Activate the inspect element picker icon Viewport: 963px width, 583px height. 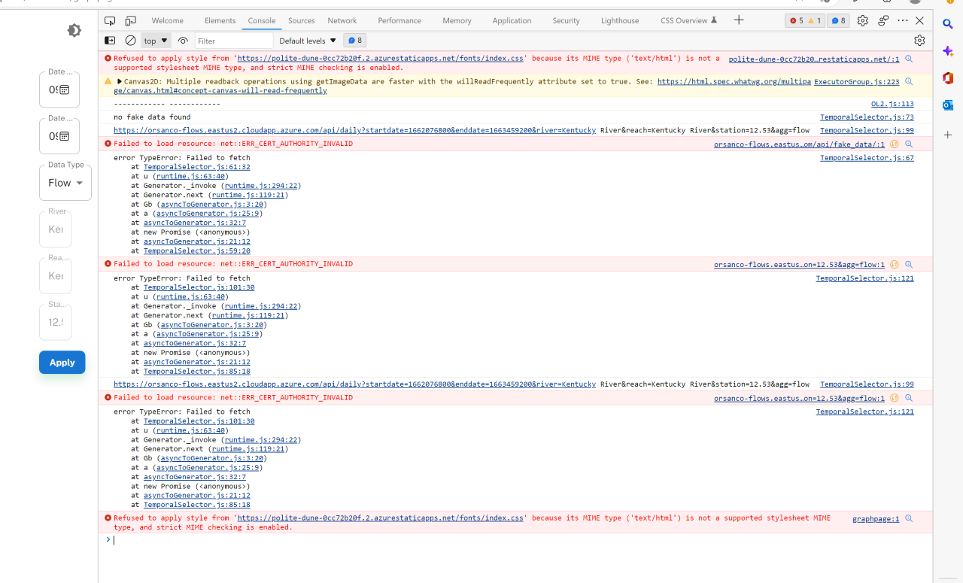click(111, 20)
